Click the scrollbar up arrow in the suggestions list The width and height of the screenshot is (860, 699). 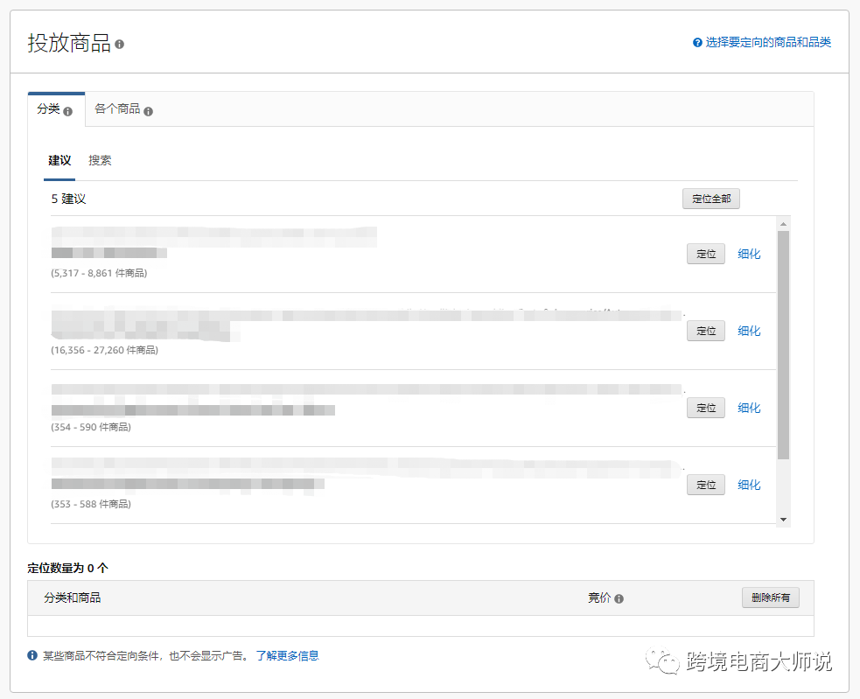click(x=784, y=223)
